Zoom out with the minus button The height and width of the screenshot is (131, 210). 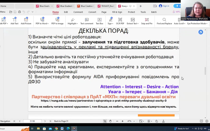coord(117,121)
